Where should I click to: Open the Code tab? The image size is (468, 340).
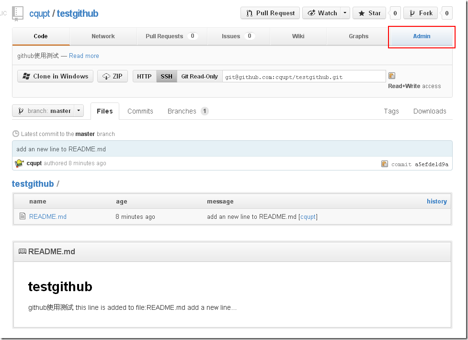tap(41, 36)
